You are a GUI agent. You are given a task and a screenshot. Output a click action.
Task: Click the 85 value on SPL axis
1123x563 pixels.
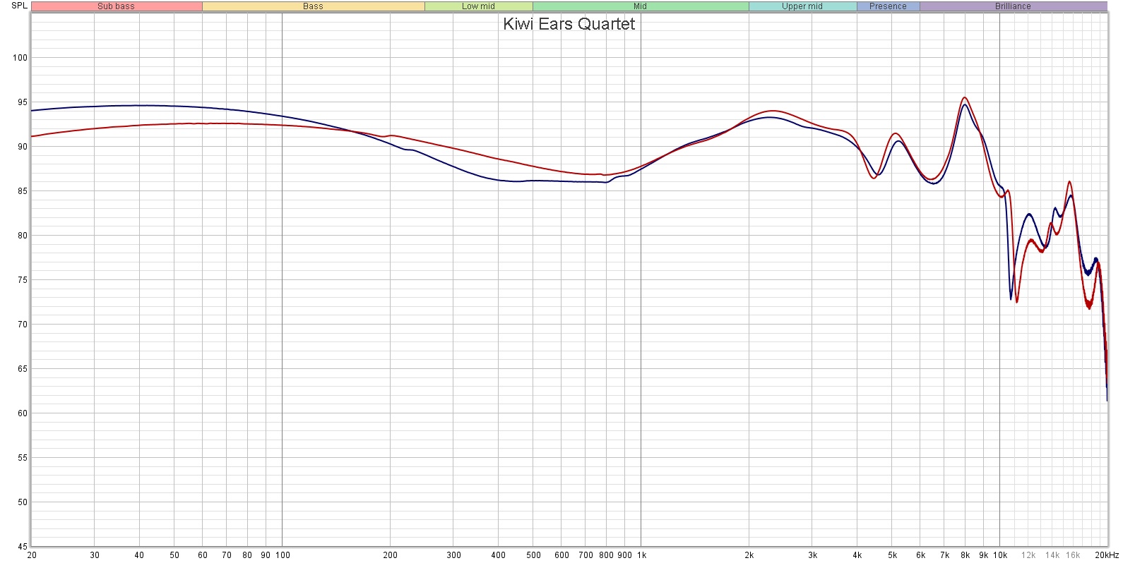(x=22, y=191)
